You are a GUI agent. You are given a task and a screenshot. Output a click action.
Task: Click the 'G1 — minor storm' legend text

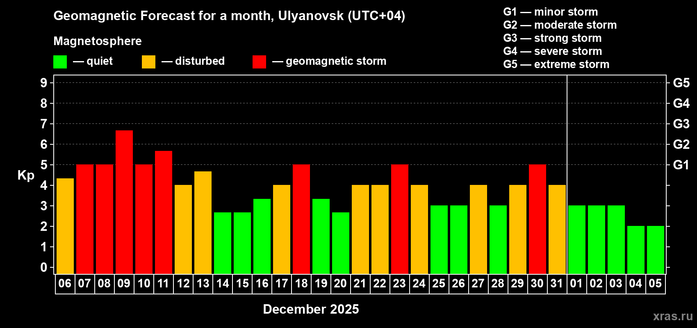(x=551, y=12)
